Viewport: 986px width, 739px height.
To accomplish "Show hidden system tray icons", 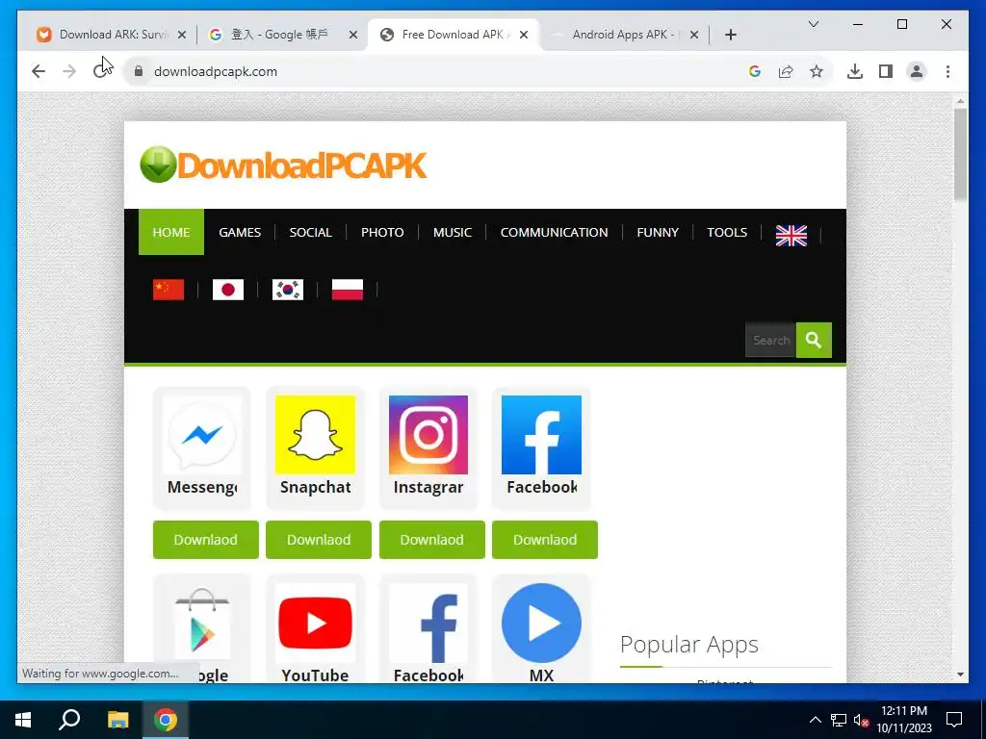I will [815, 720].
